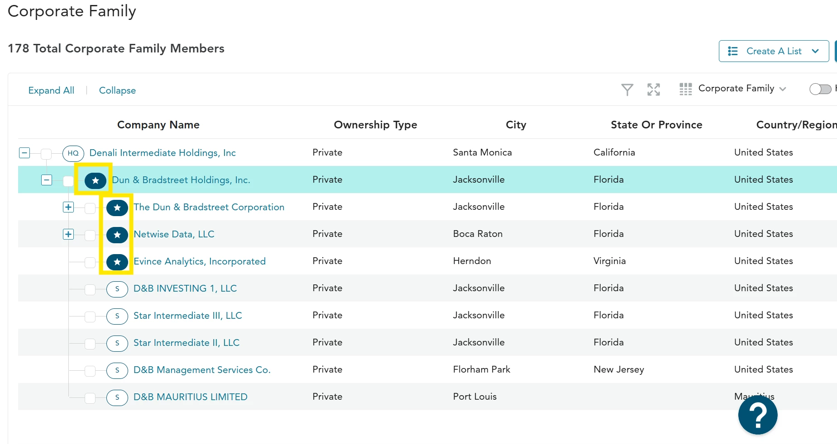Screen dimensions: 837x444
Task: Click the HQ badge beside Denali Intermediate Holdings
Action: [73, 153]
